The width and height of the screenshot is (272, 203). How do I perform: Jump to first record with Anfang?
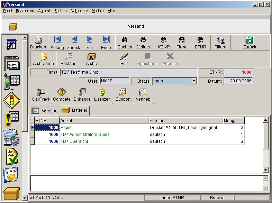pyautogui.click(x=57, y=42)
